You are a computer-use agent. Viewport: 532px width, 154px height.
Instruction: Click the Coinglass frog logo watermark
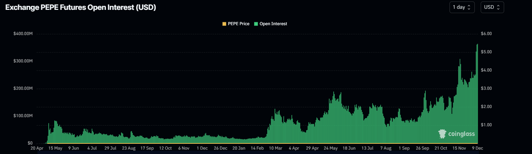pos(442,134)
